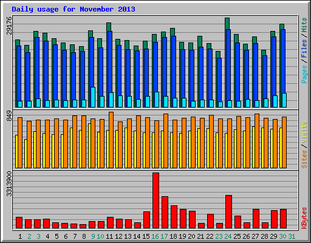Select the cyan Pages bar for day 9

(x=93, y=97)
